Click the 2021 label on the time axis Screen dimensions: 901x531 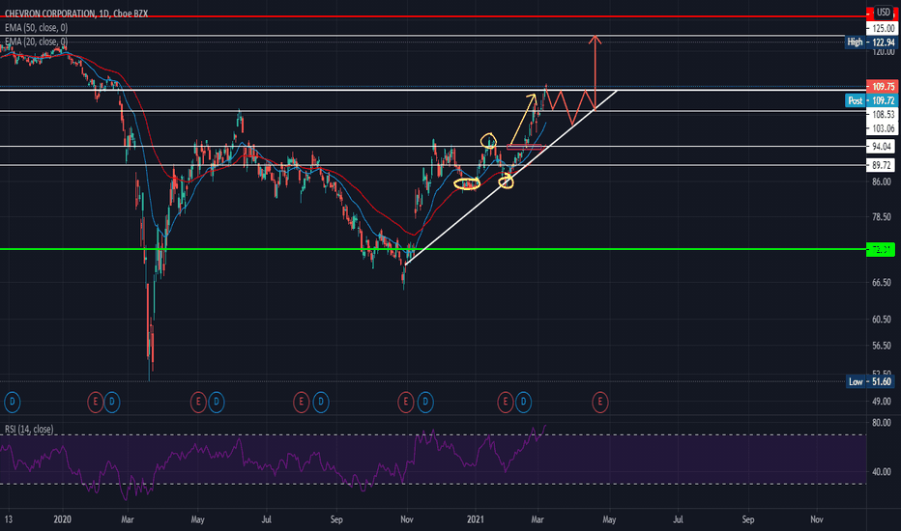[476, 519]
